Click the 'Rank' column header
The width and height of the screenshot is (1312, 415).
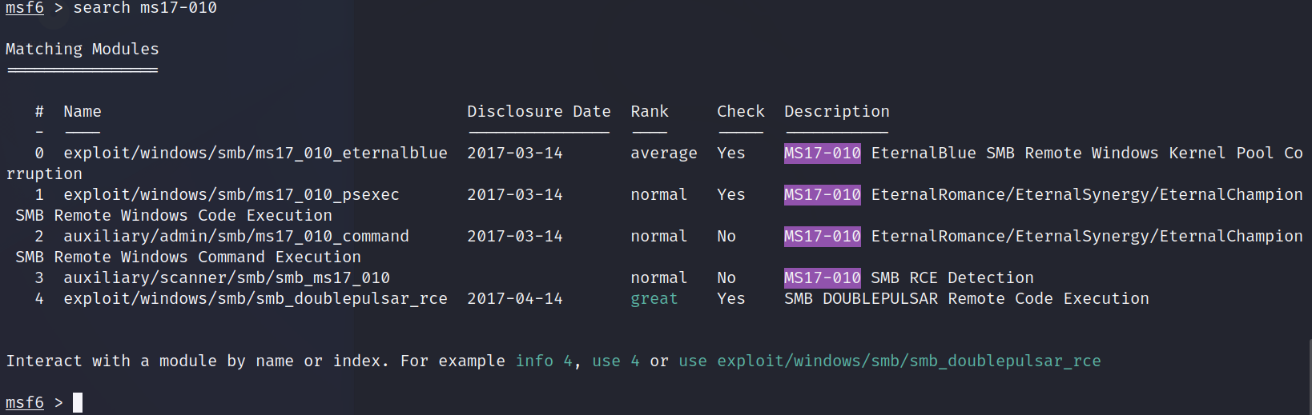coord(650,111)
